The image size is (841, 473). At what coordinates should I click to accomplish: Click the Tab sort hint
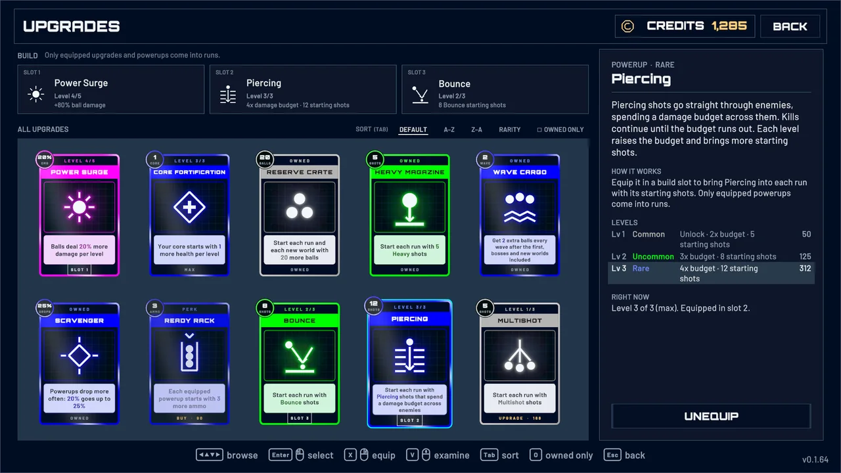tap(499, 455)
